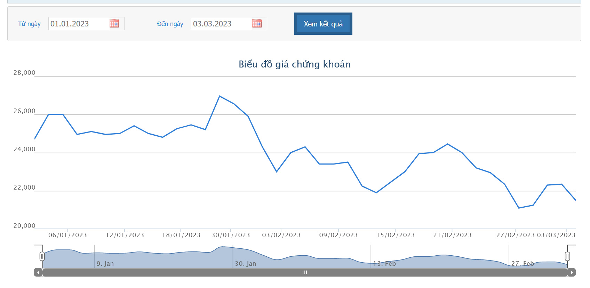Viewport: 590px width, 288px height.
Task: Click the 15/02/2023 x-axis label
Action: coord(396,235)
